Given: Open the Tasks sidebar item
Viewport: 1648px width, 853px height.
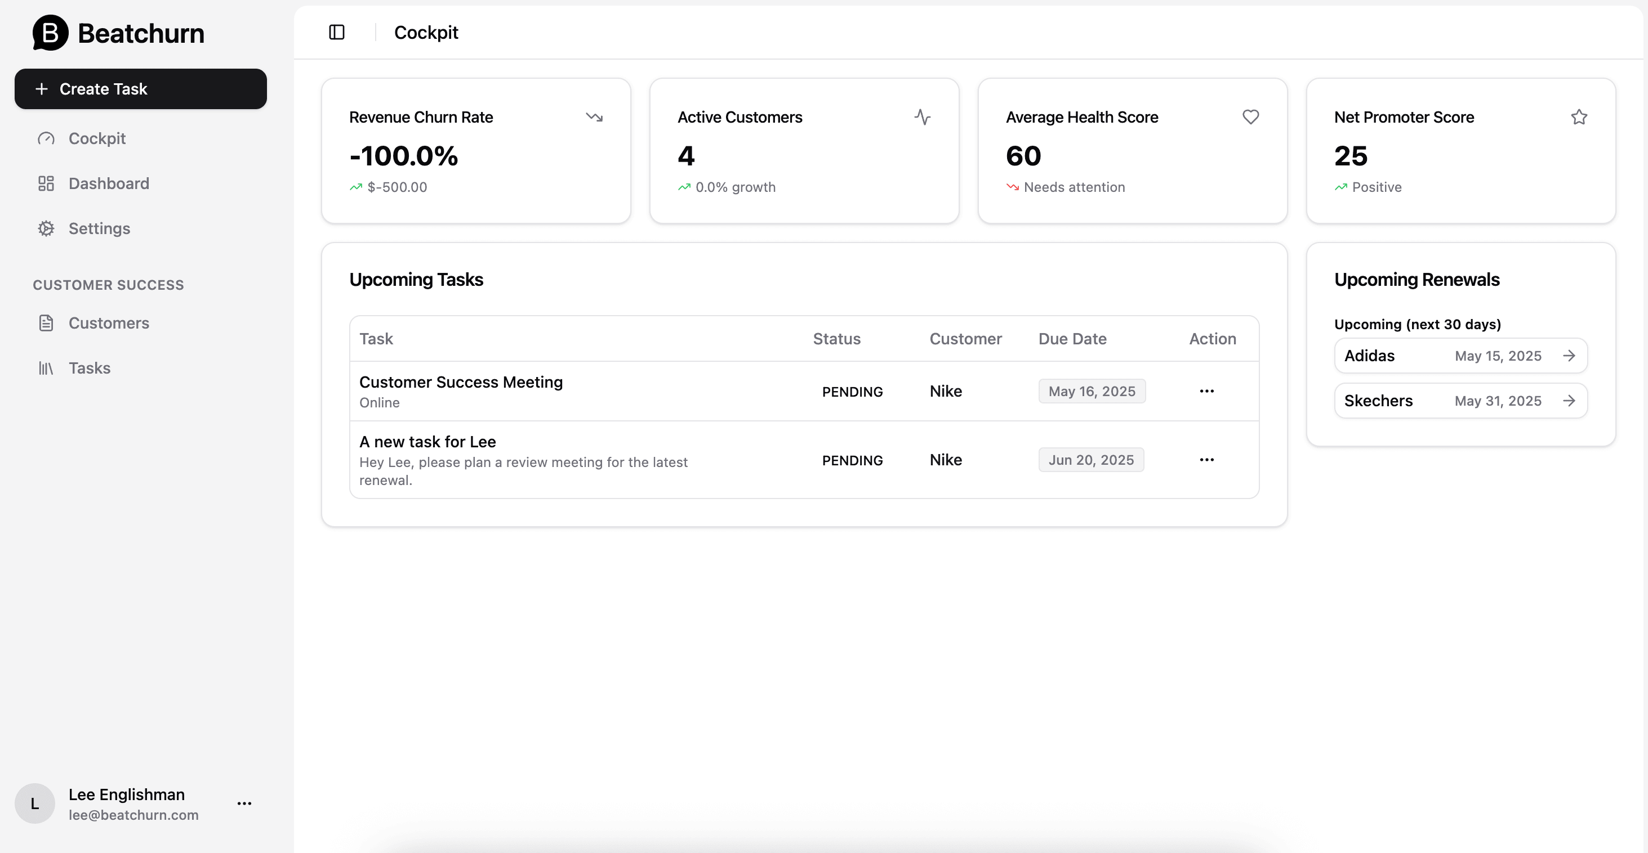Looking at the screenshot, I should pyautogui.click(x=89, y=368).
